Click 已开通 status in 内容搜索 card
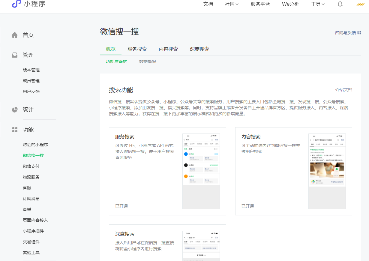 [x=248, y=206]
